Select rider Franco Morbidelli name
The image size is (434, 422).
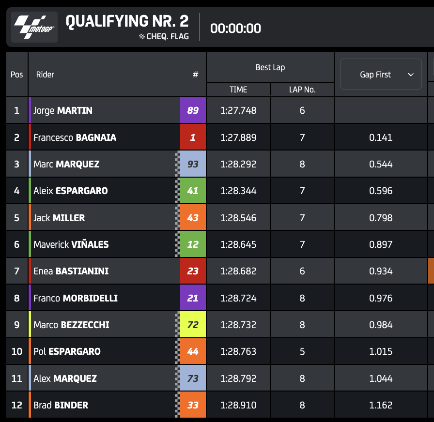click(x=75, y=298)
